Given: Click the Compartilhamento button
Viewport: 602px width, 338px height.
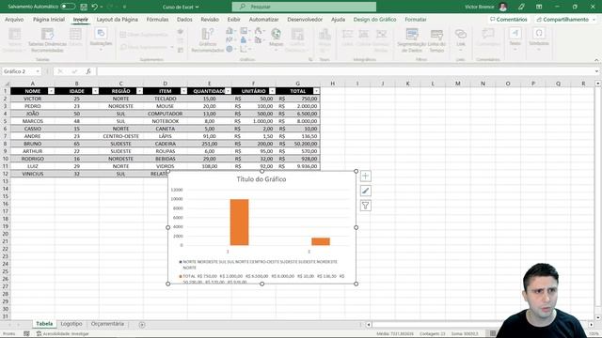Looking at the screenshot, I should point(565,19).
